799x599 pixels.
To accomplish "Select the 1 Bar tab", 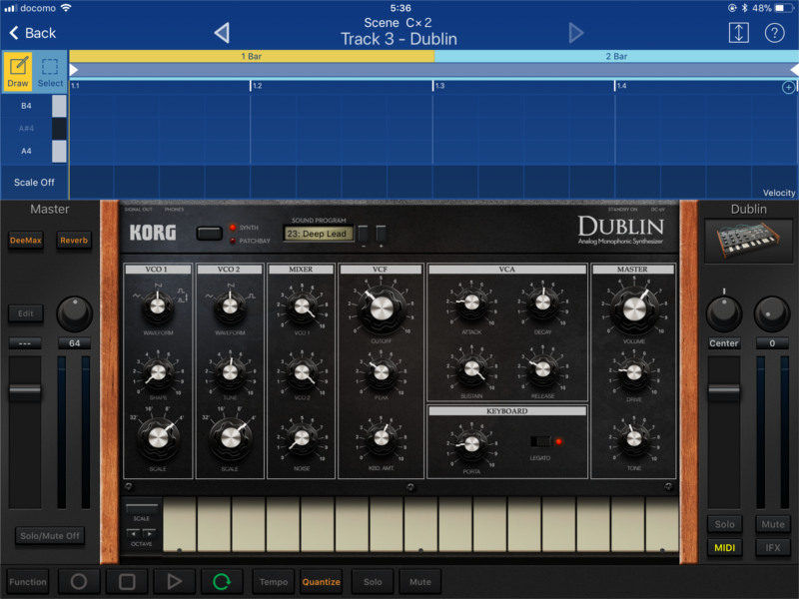I will tap(252, 56).
